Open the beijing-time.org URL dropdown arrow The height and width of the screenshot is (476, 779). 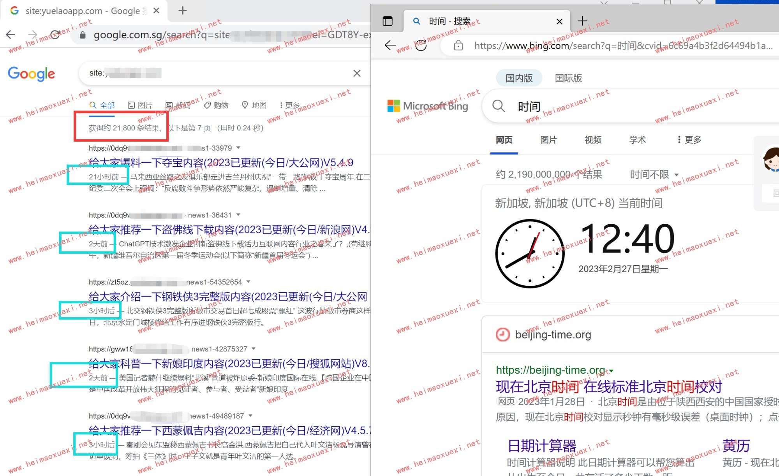612,371
